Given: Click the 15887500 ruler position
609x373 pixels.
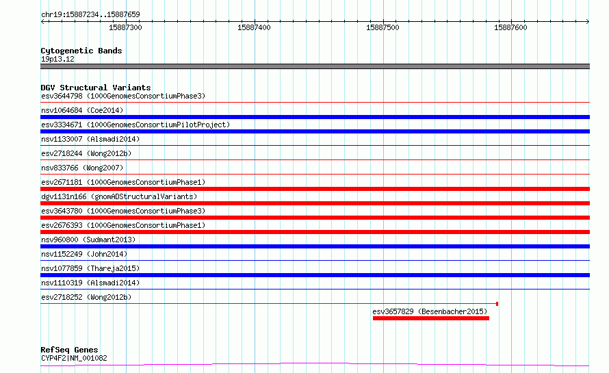Looking at the screenshot, I should pyautogui.click(x=383, y=27).
